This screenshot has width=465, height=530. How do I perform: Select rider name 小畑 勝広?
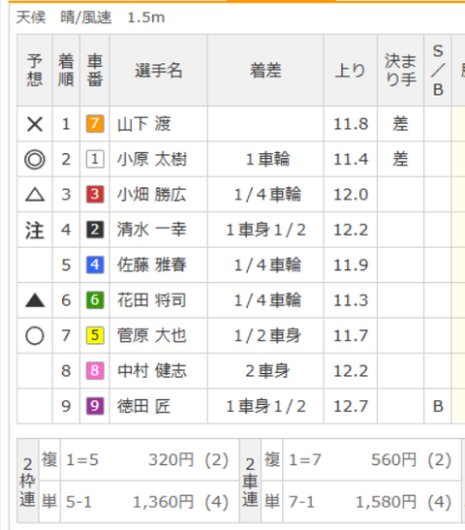point(152,195)
